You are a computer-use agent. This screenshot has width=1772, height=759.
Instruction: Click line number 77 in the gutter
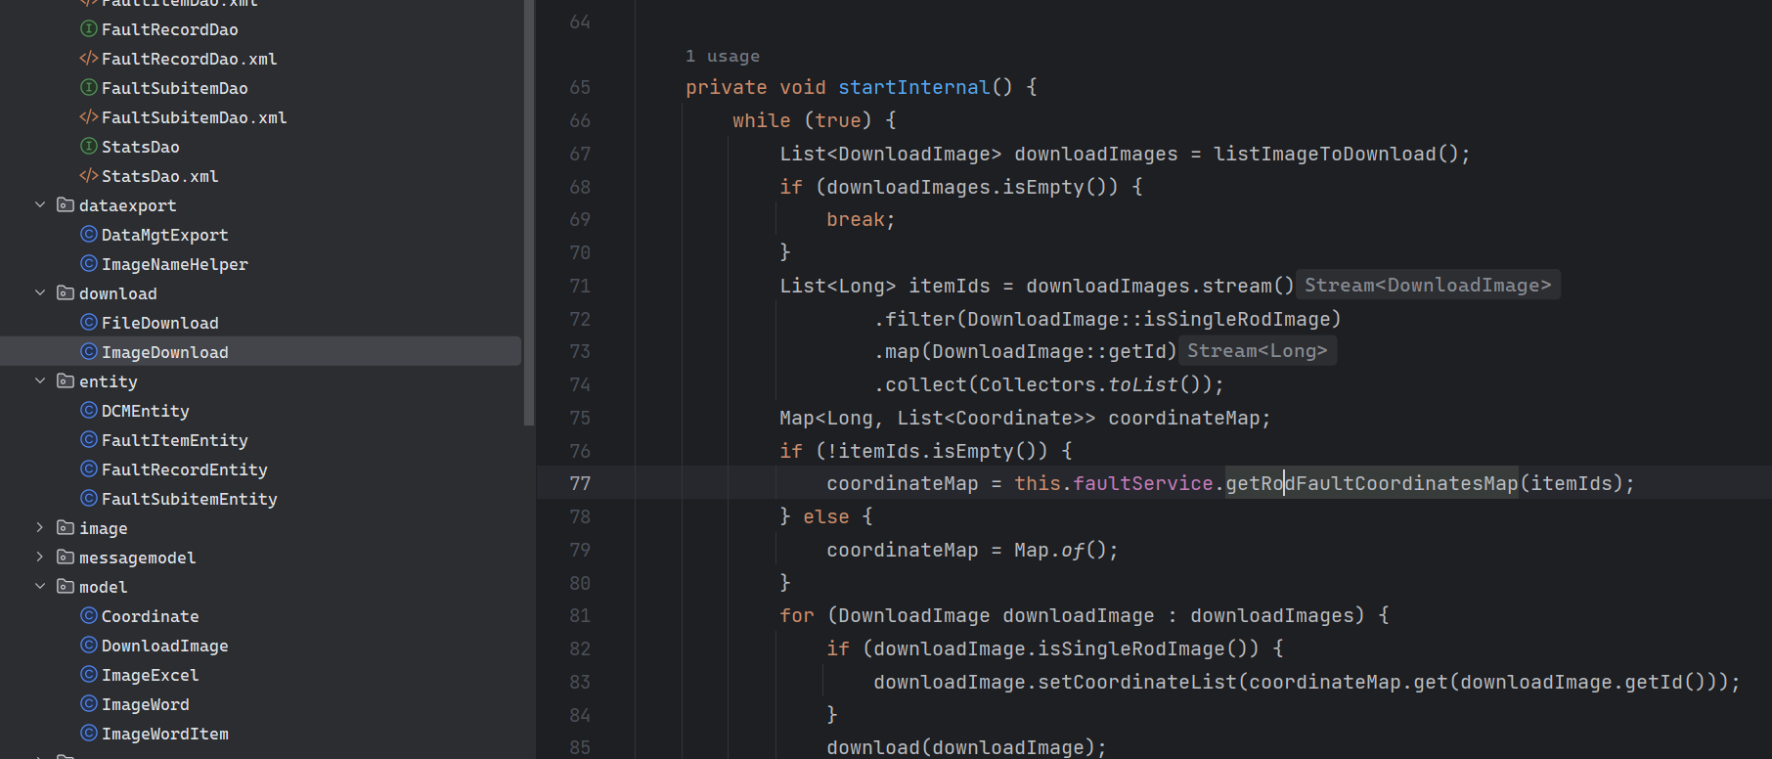coord(580,483)
